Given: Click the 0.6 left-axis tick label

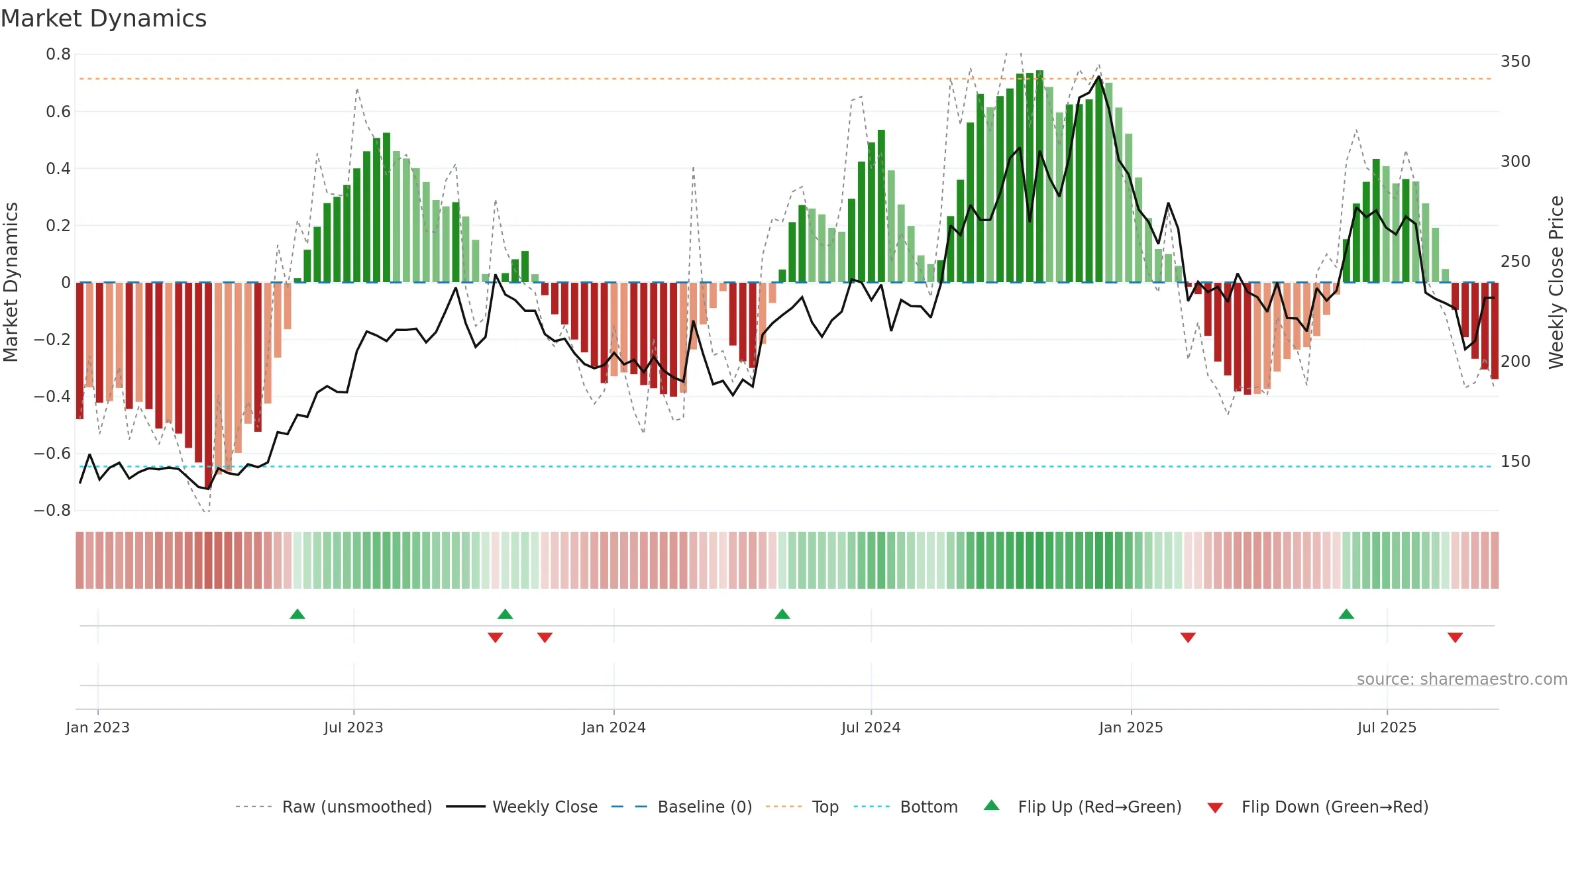Looking at the screenshot, I should pyautogui.click(x=58, y=111).
